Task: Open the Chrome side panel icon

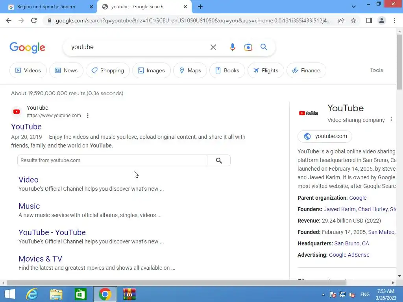Action: pos(369,20)
